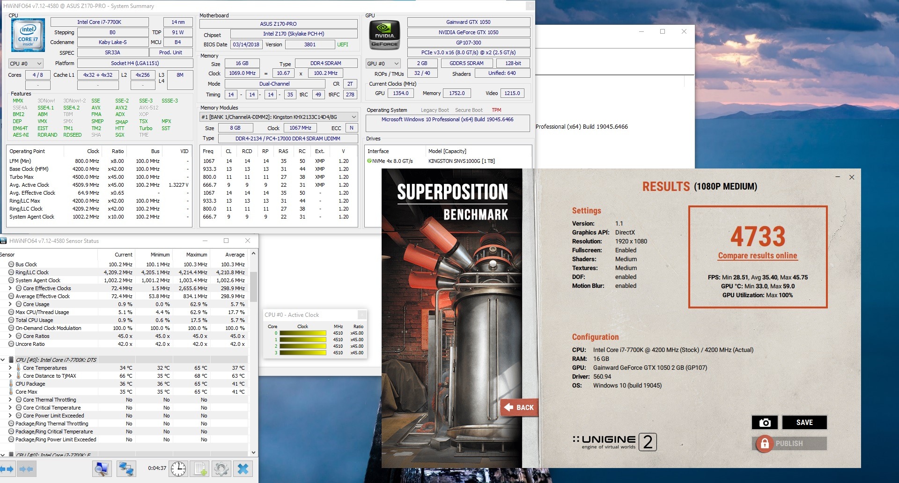899x483 pixels.
Task: Close sensors using the blue X icon
Action: [x=243, y=468]
